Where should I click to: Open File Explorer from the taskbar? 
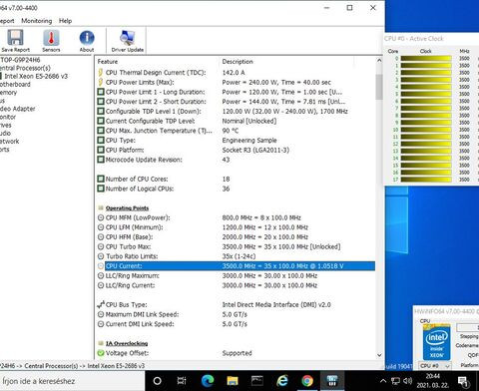[233, 381]
